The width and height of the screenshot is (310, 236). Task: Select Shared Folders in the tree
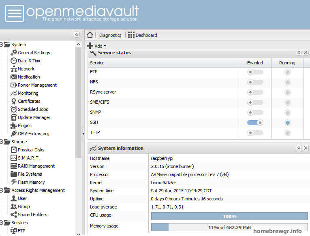[x=32, y=215]
